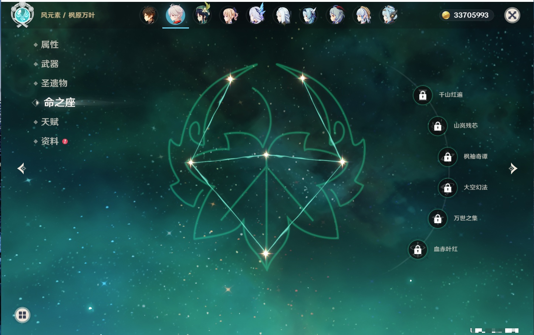Image resolution: width=534 pixels, height=335 pixels.
Task: Click the lock icon for 山岚残芯
Action: click(437, 126)
